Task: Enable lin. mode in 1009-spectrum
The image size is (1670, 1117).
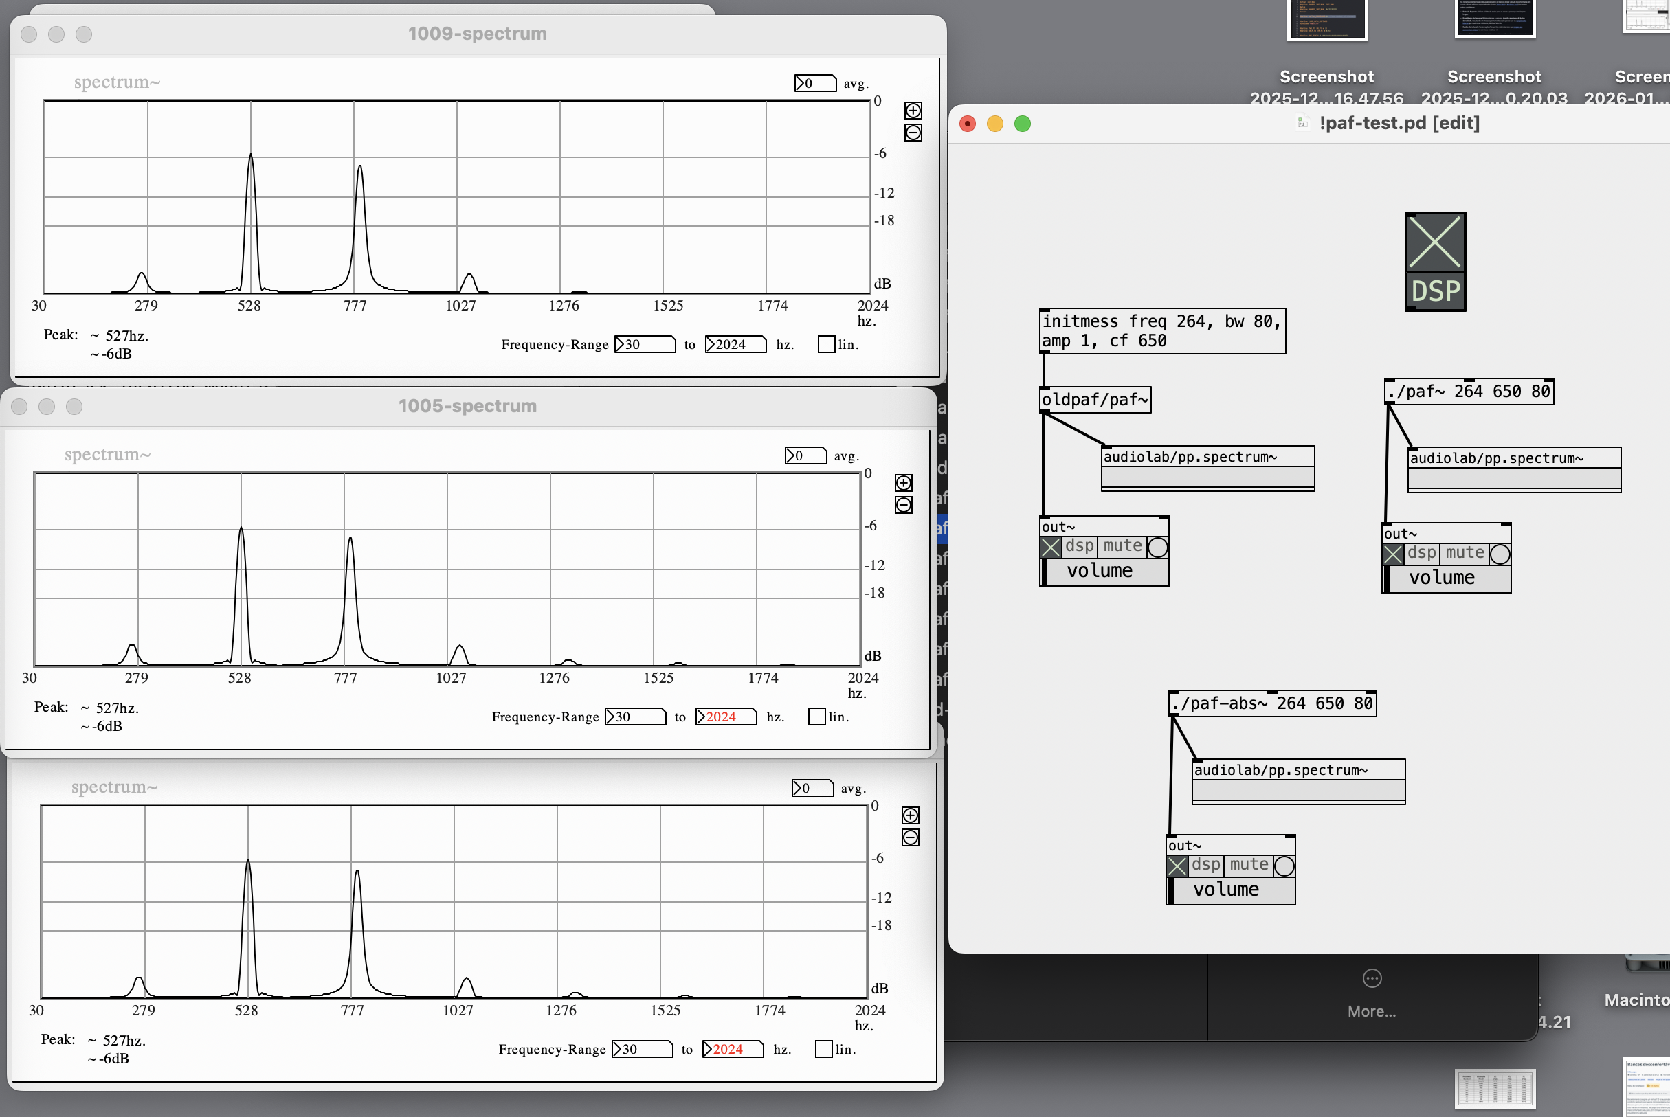Action: tap(826, 344)
